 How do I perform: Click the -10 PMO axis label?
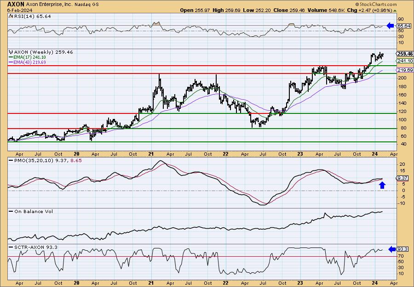pyautogui.click(x=402, y=203)
